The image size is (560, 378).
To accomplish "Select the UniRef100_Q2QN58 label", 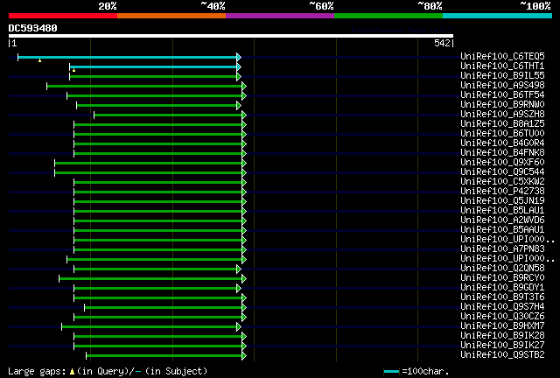I will (x=502, y=269).
